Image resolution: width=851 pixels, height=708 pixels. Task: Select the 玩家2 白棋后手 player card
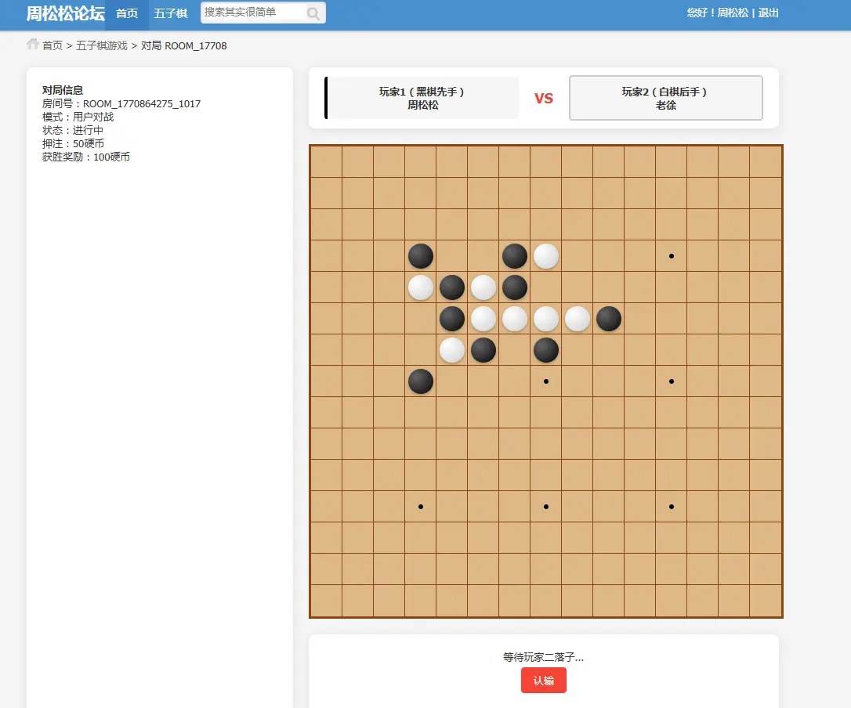665,98
